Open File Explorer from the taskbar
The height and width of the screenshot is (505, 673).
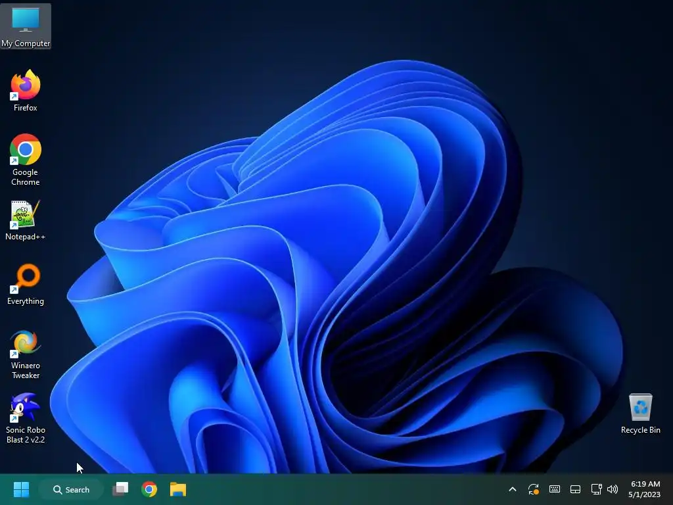(177, 489)
